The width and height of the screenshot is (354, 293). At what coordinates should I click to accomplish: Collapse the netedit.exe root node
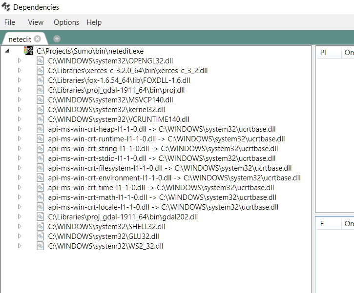[7, 51]
